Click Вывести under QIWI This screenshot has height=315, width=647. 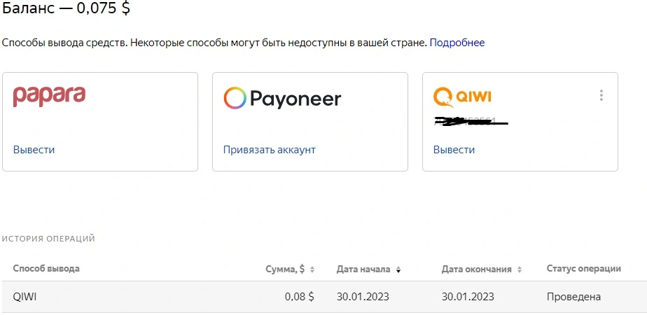pyautogui.click(x=454, y=150)
